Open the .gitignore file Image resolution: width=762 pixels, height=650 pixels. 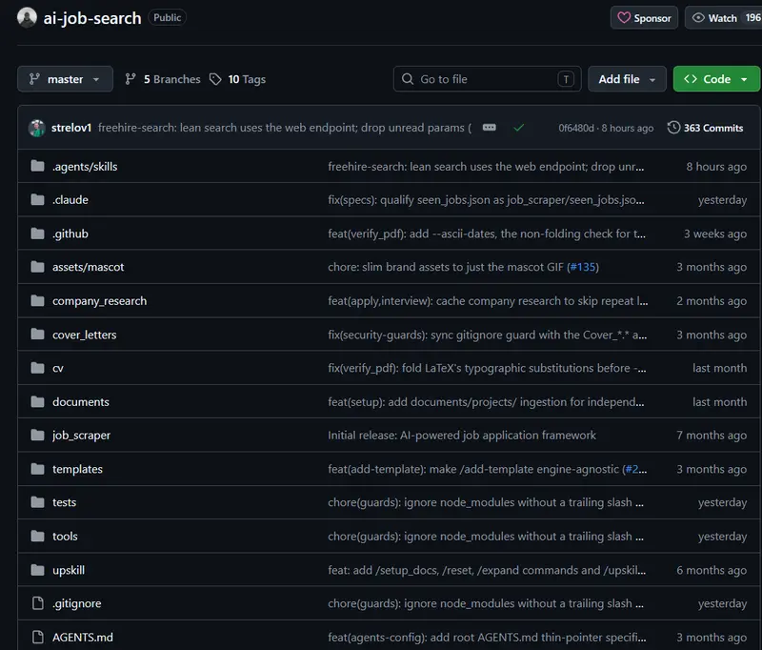point(77,603)
